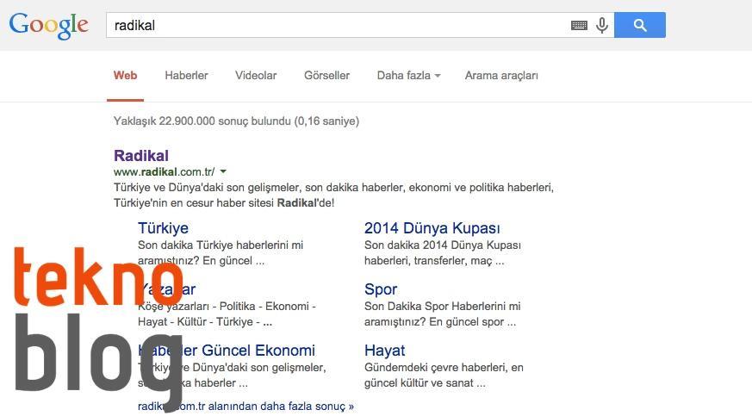Open the on-screen keyboard icon
This screenshot has width=752, height=416.
[x=579, y=25]
